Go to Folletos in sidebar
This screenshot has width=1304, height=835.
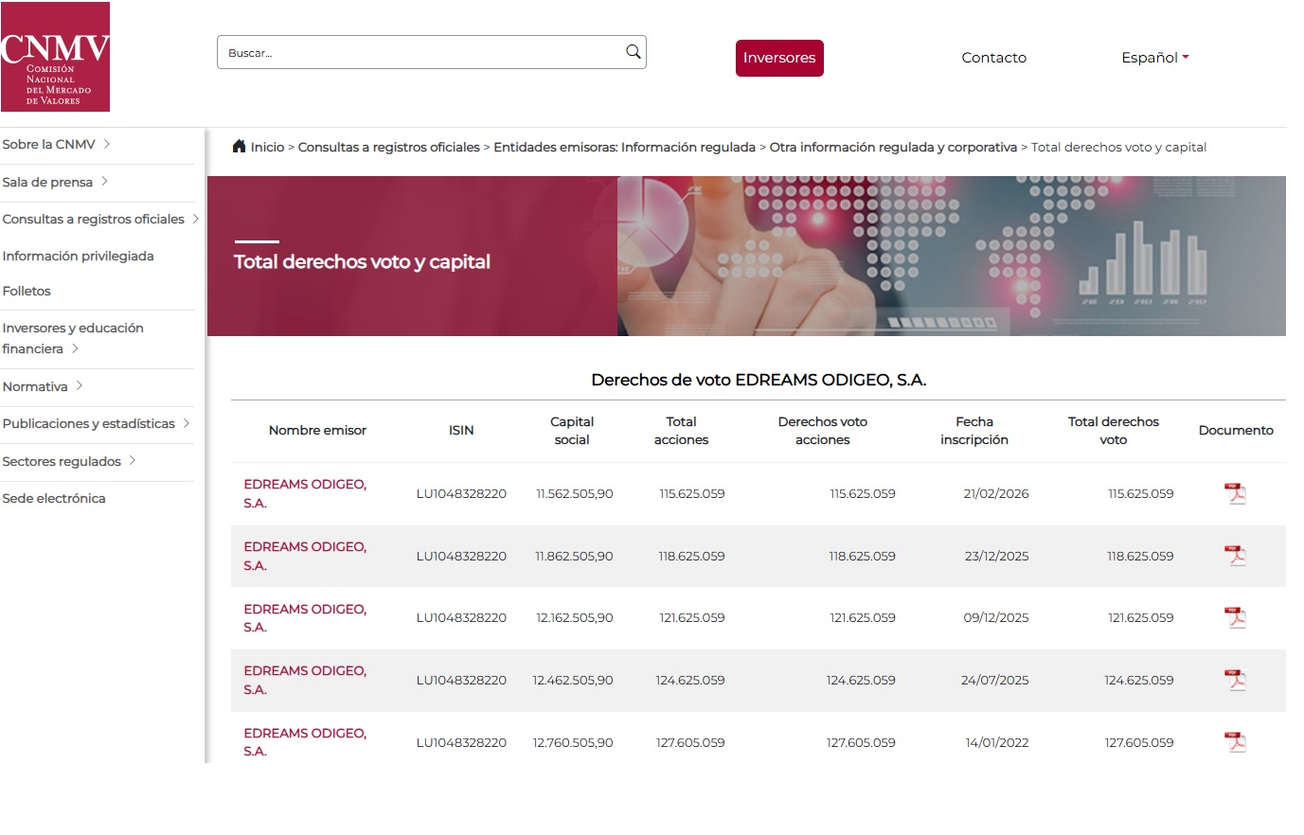click(x=27, y=291)
